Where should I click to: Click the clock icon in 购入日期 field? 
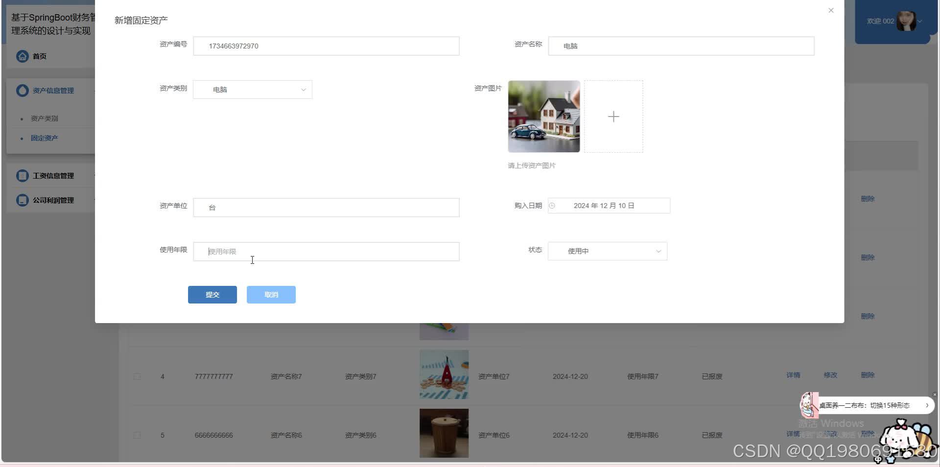pyautogui.click(x=552, y=205)
